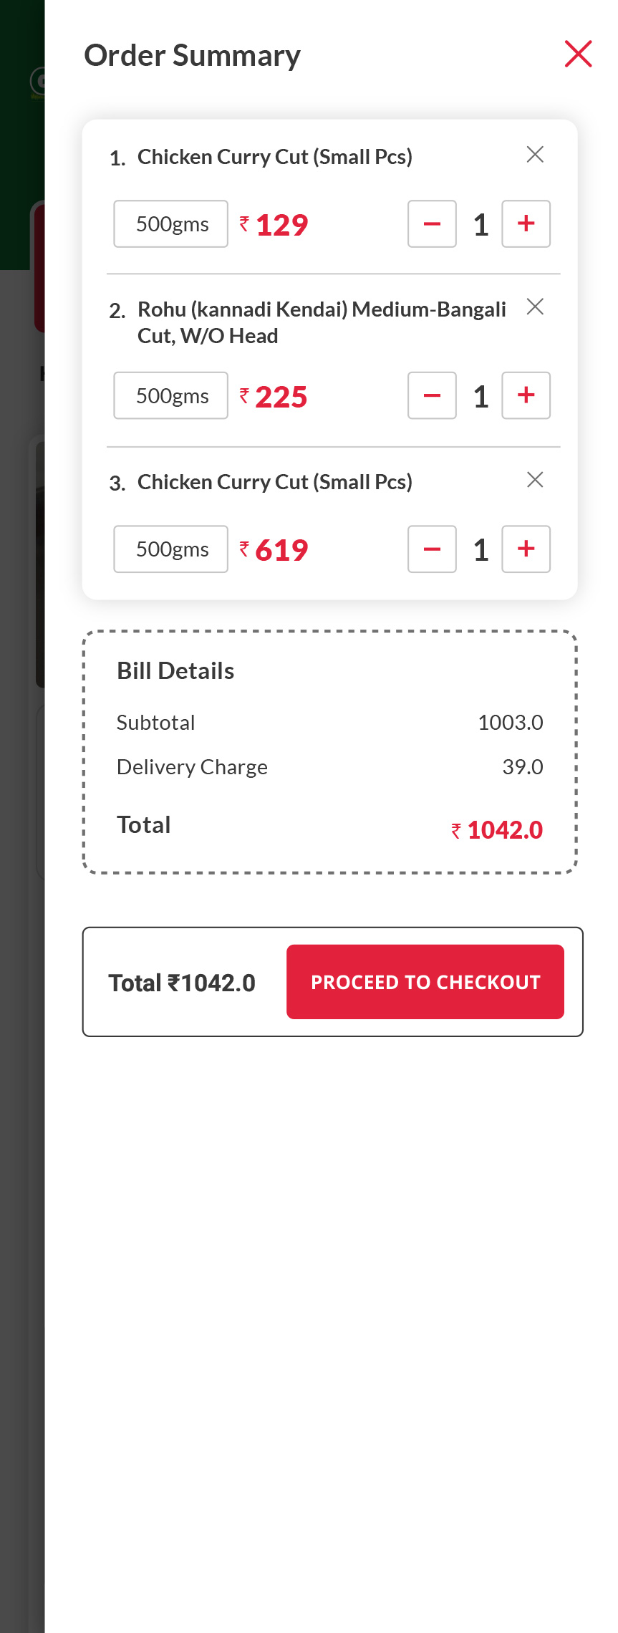Decrease quantity of ₹129 chicken item
Image resolution: width=618 pixels, height=1633 pixels.
pos(432,224)
